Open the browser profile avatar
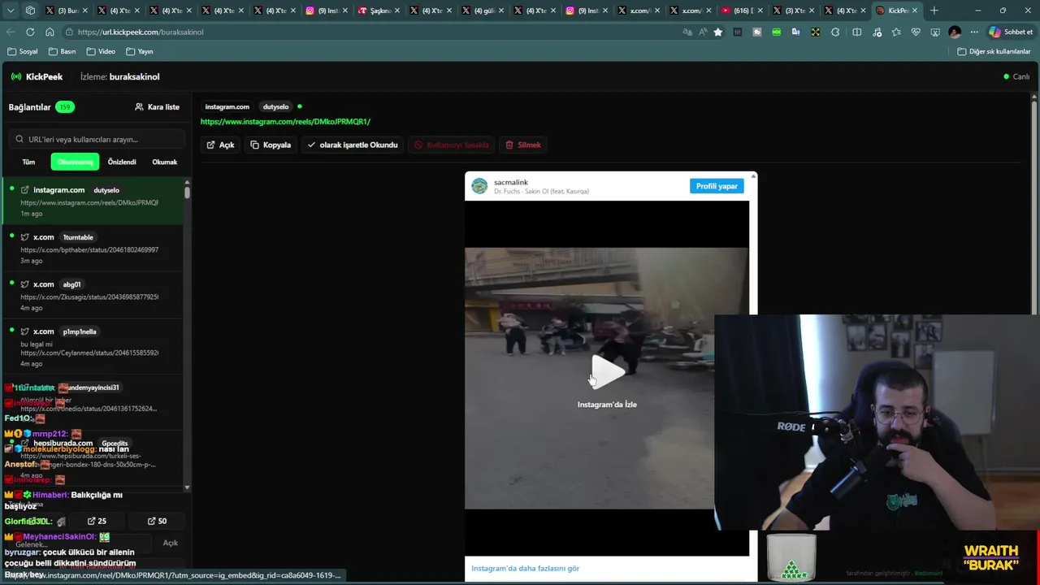 click(x=955, y=32)
